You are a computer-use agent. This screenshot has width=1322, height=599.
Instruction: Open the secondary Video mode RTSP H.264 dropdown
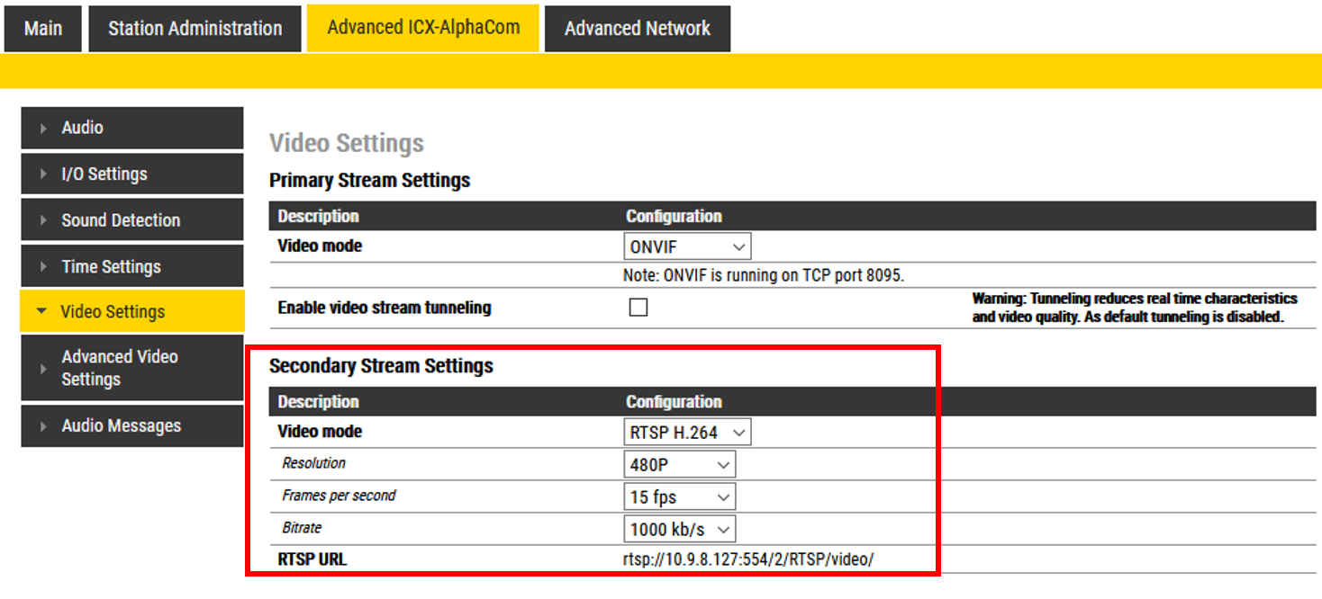[x=686, y=433]
